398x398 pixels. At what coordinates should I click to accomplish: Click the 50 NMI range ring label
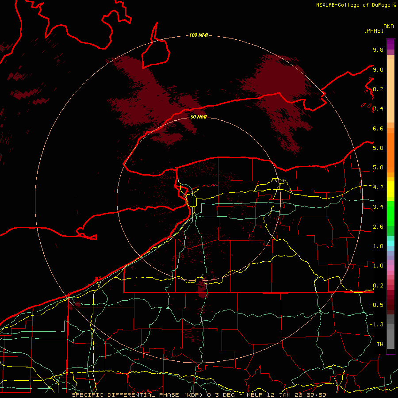tap(199, 117)
